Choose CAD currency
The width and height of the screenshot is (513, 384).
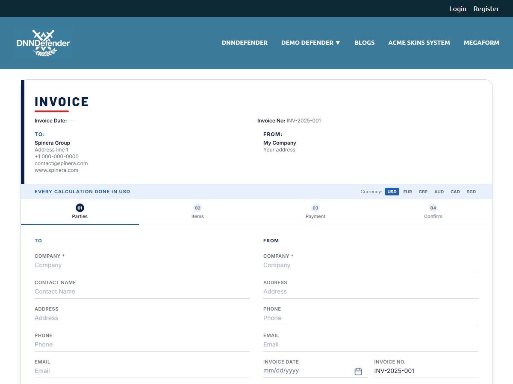click(455, 192)
